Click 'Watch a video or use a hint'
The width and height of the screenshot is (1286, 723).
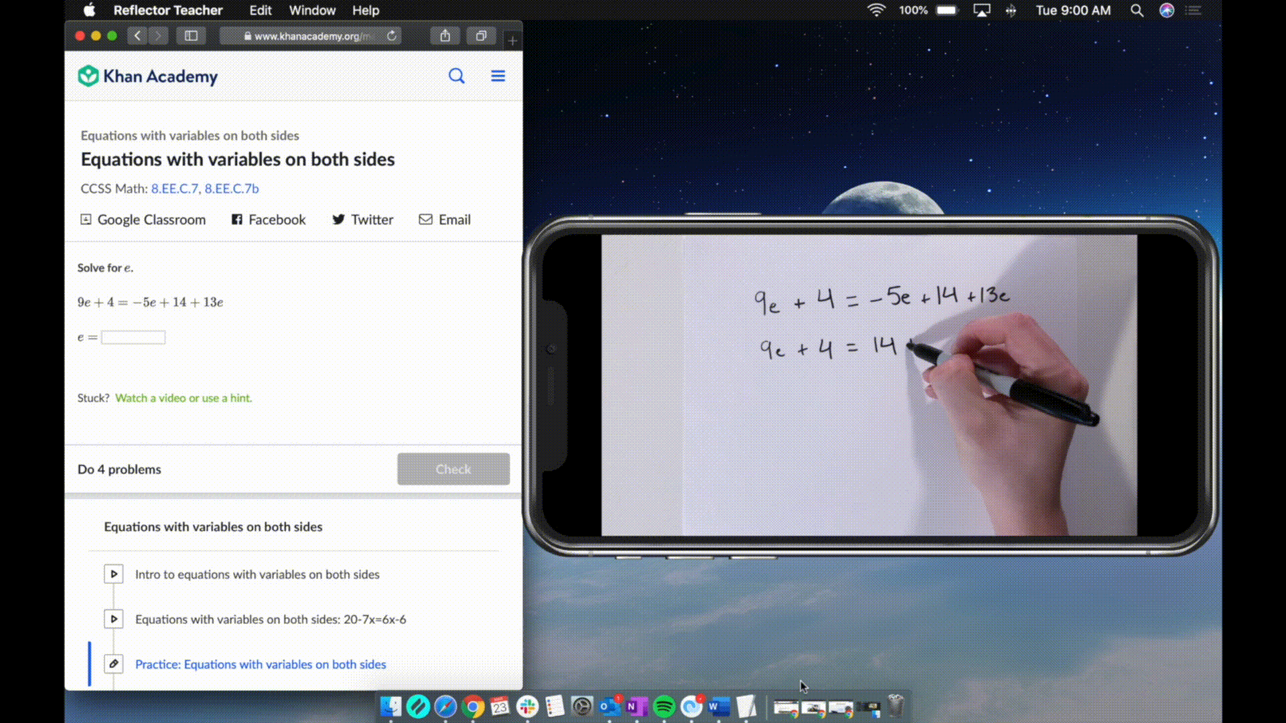click(x=184, y=398)
